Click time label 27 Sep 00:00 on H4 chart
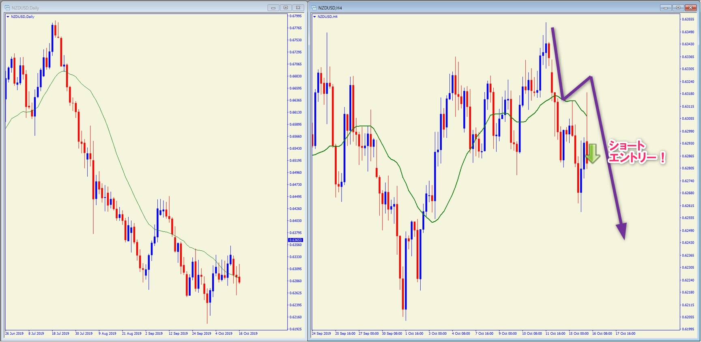 369,333
